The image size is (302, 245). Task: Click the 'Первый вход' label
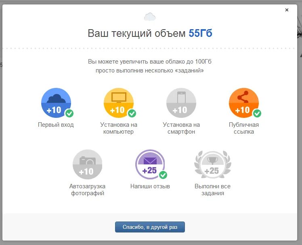pyautogui.click(x=56, y=125)
